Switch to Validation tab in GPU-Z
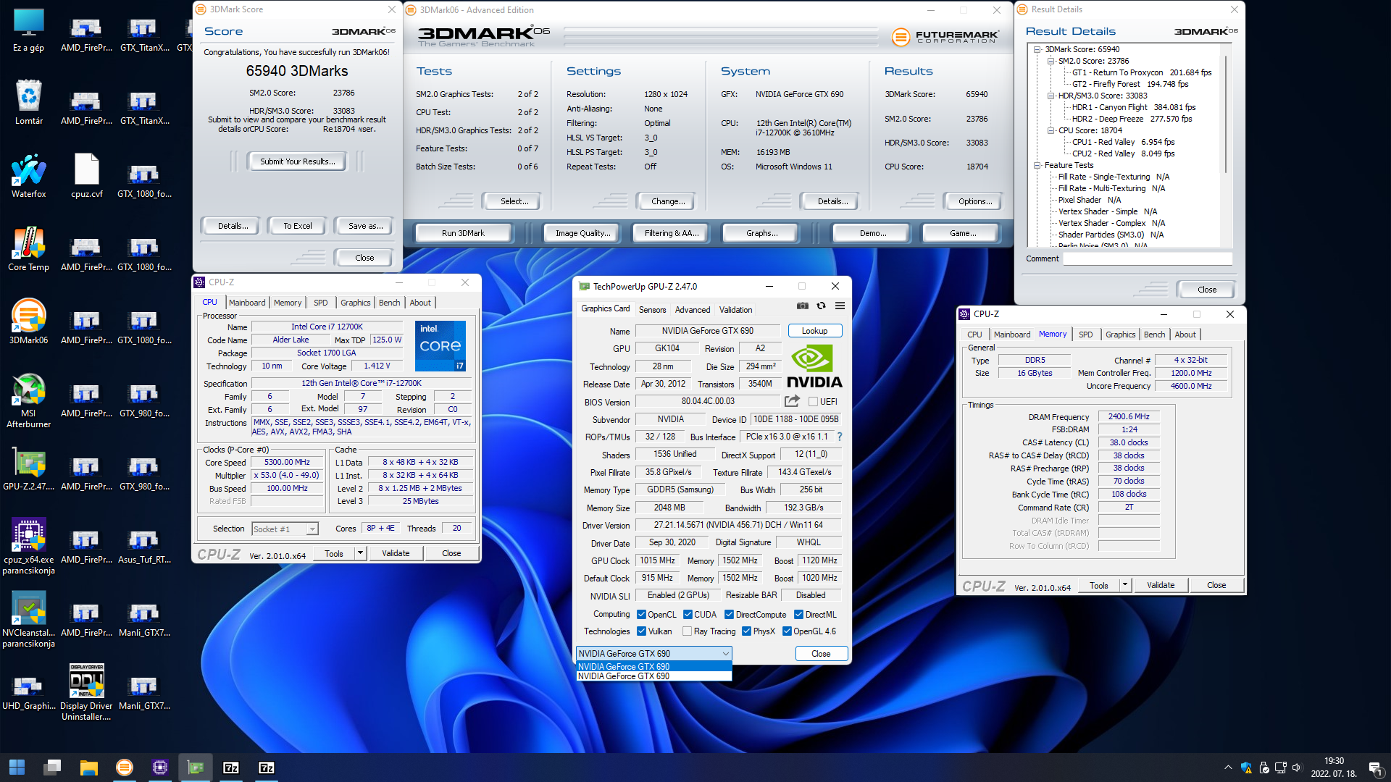Image resolution: width=1391 pixels, height=782 pixels. pyautogui.click(x=735, y=310)
